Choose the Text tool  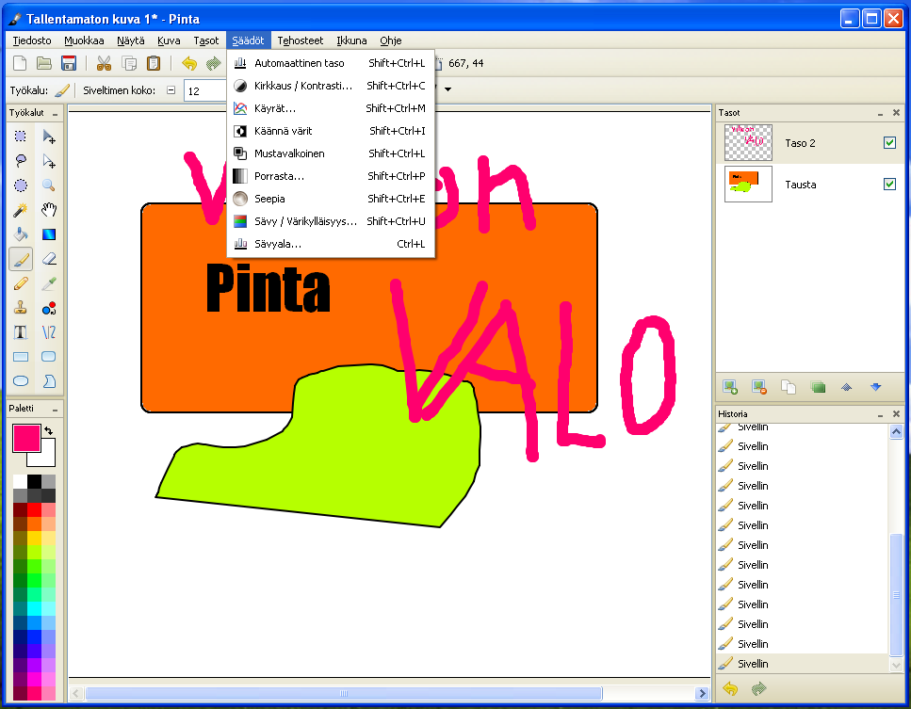click(21, 332)
